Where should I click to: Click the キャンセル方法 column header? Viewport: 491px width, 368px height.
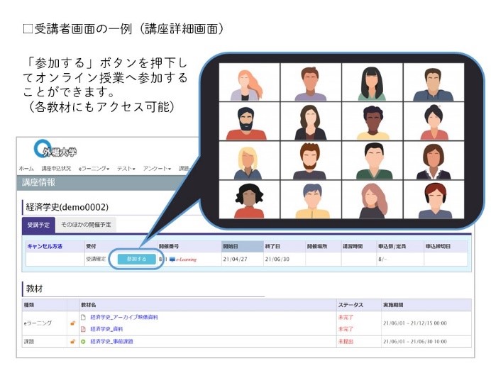coord(45,247)
